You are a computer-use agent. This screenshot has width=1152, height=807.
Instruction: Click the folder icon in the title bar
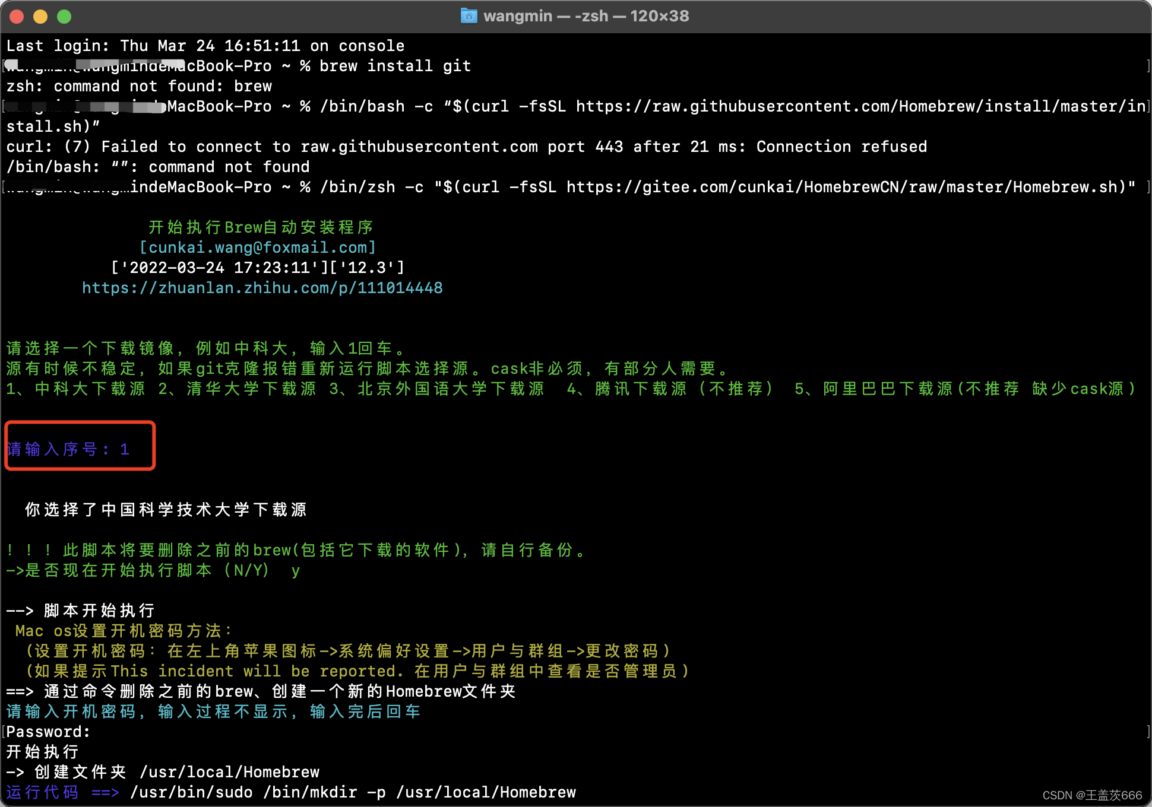coord(469,16)
